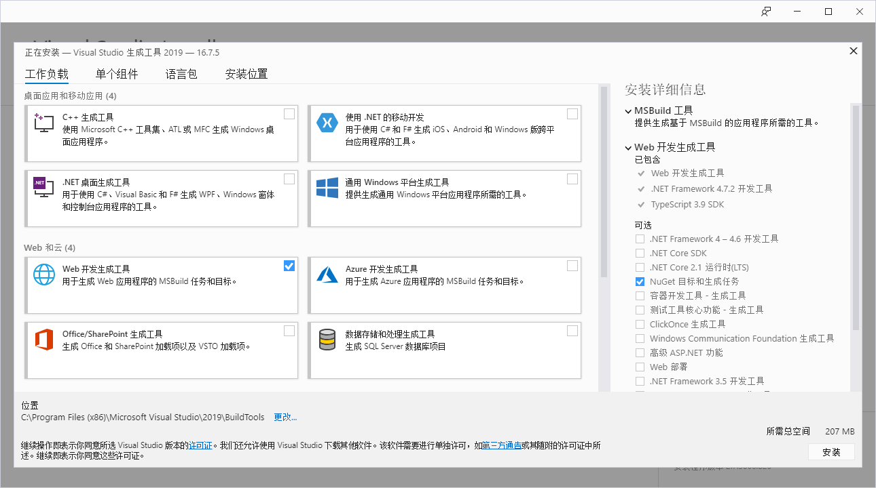Enable .NET Framework 4 – 4.6 开发工具 option
876x488 pixels.
pyautogui.click(x=640, y=239)
